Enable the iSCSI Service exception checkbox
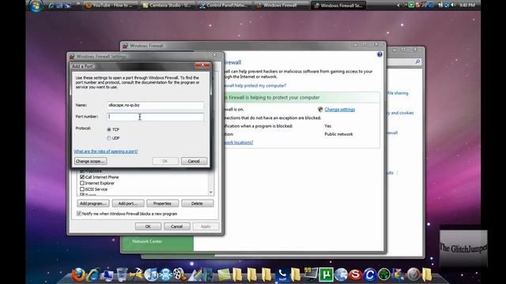 click(82, 189)
